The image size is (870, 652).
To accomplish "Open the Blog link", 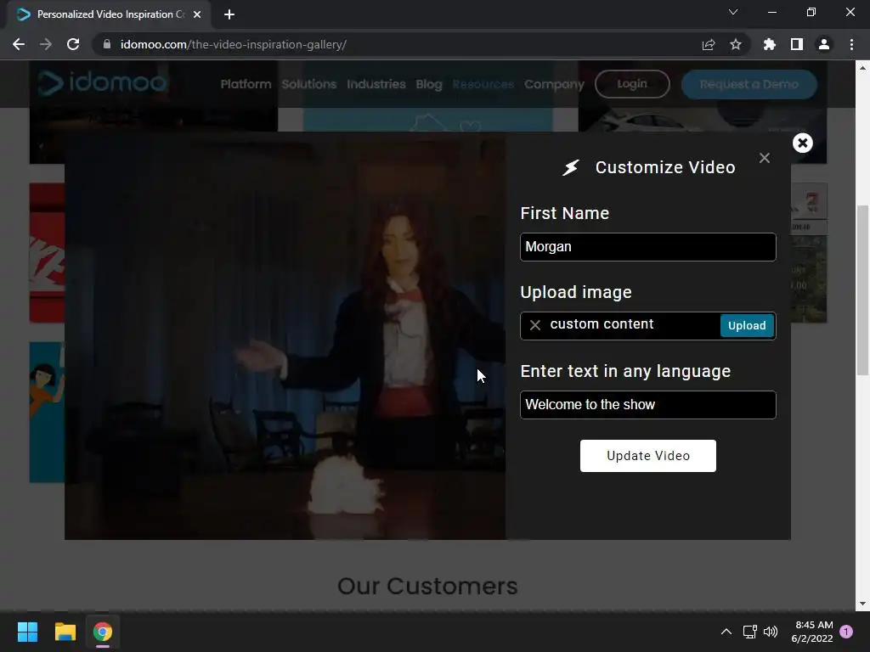I will click(x=429, y=84).
